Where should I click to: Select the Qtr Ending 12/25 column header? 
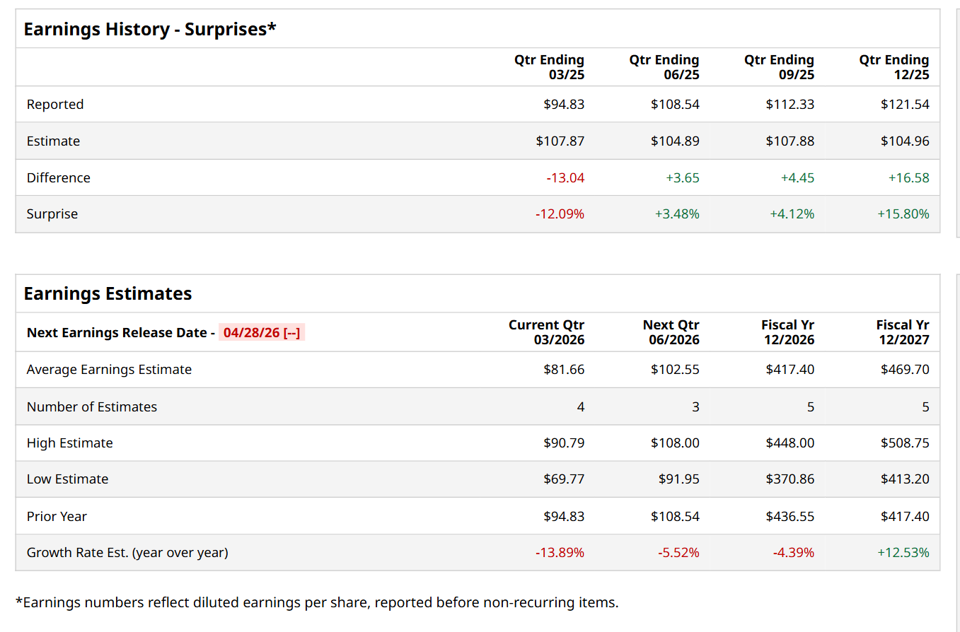pyautogui.click(x=894, y=67)
